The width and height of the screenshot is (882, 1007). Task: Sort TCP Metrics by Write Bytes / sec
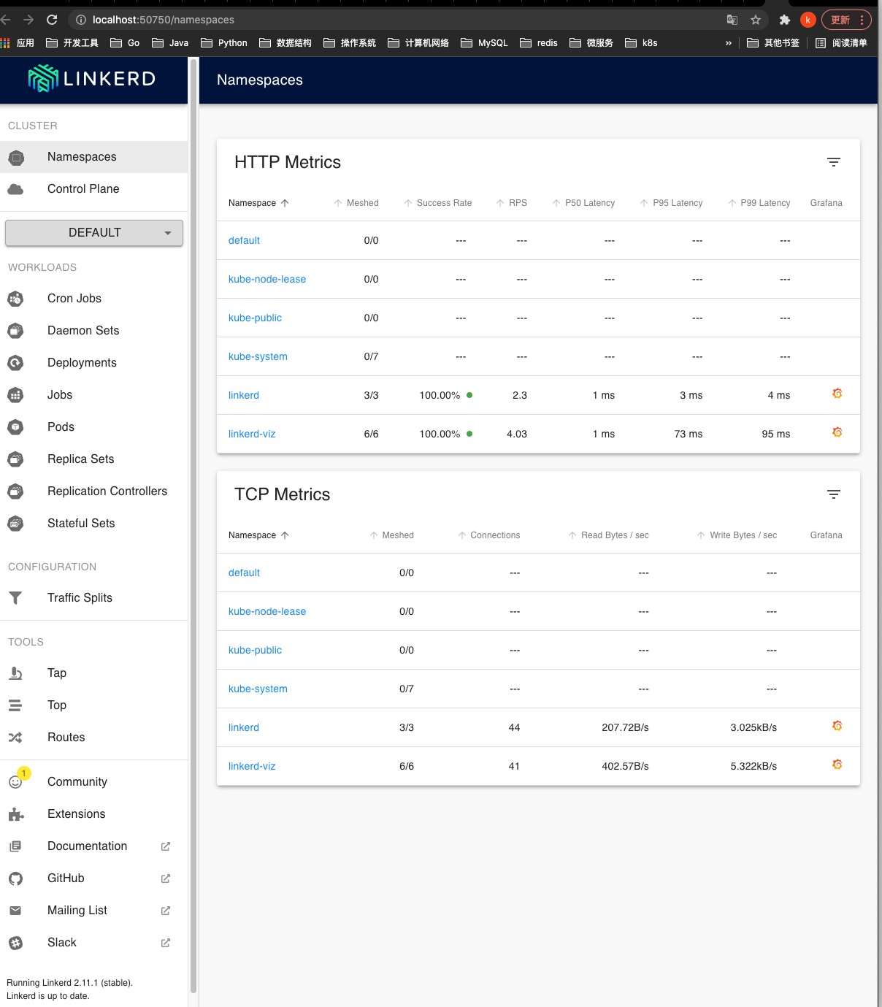pyautogui.click(x=737, y=535)
